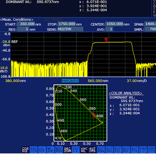Viewport: 156px width, 154px height.
Task: Select the AVG averaging count field
Action: point(109,29)
